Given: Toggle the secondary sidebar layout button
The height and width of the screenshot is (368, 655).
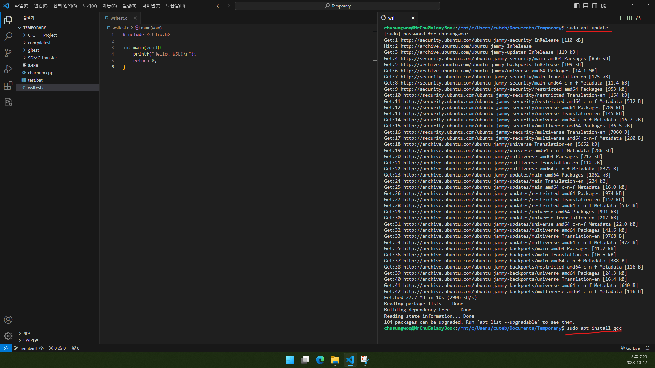Looking at the screenshot, I should click(x=595, y=6).
